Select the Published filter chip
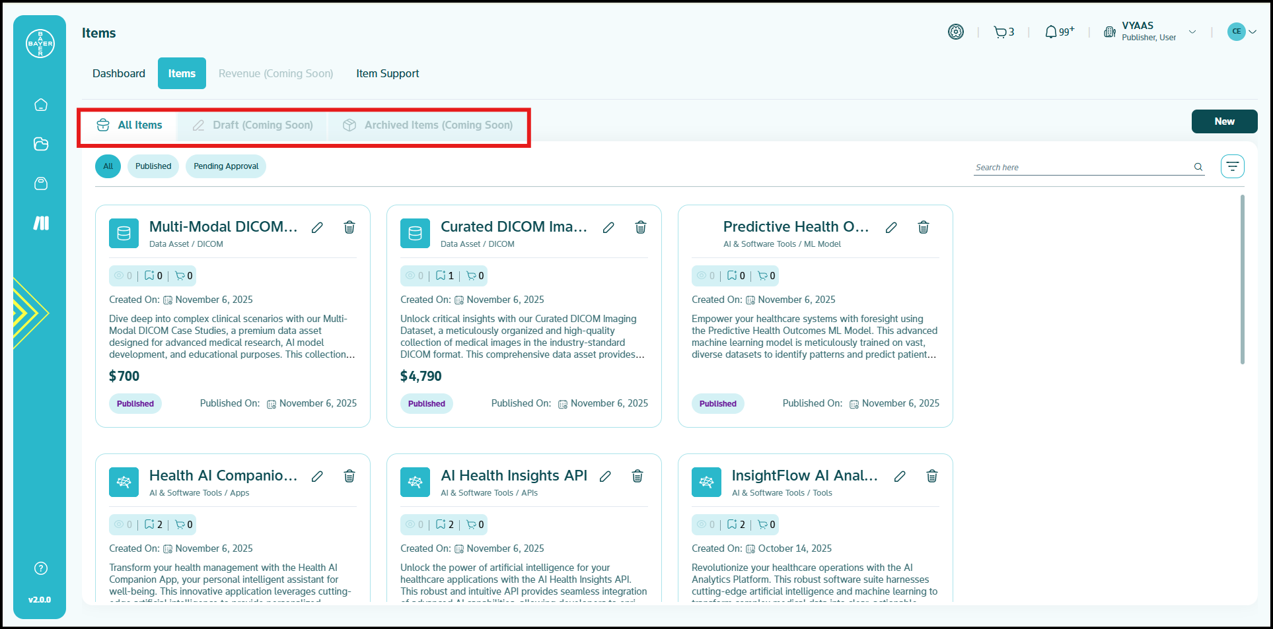The width and height of the screenshot is (1273, 629). (x=153, y=166)
